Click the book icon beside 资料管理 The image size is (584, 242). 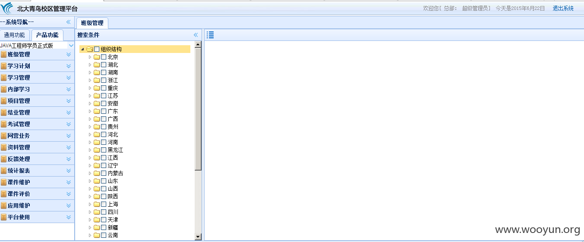pos(4,147)
